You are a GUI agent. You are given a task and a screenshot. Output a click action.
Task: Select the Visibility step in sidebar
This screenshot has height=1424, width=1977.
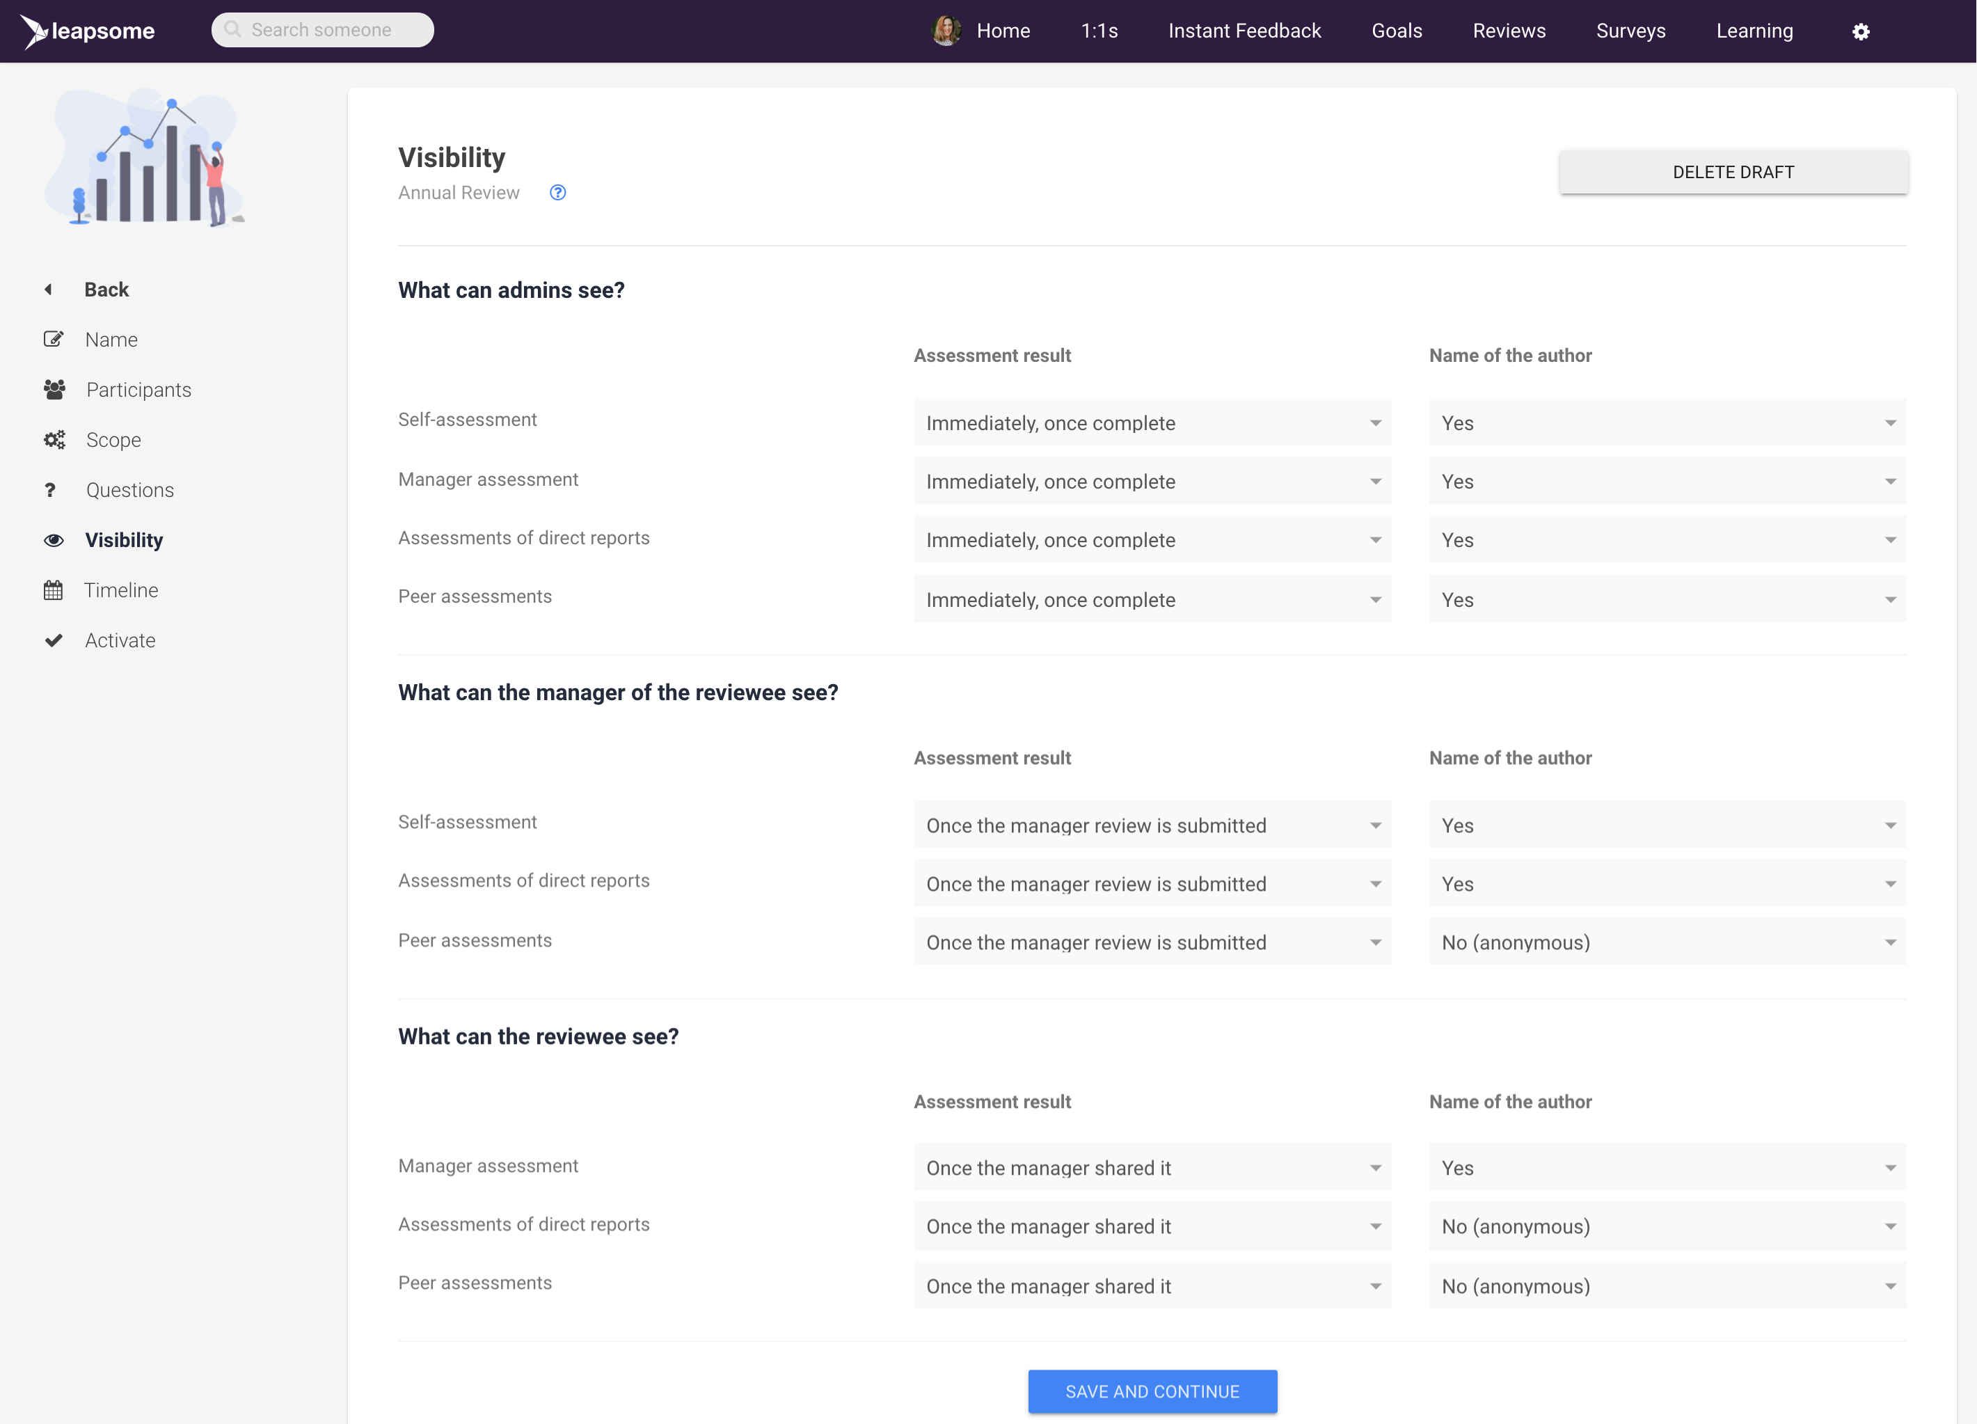(x=124, y=540)
